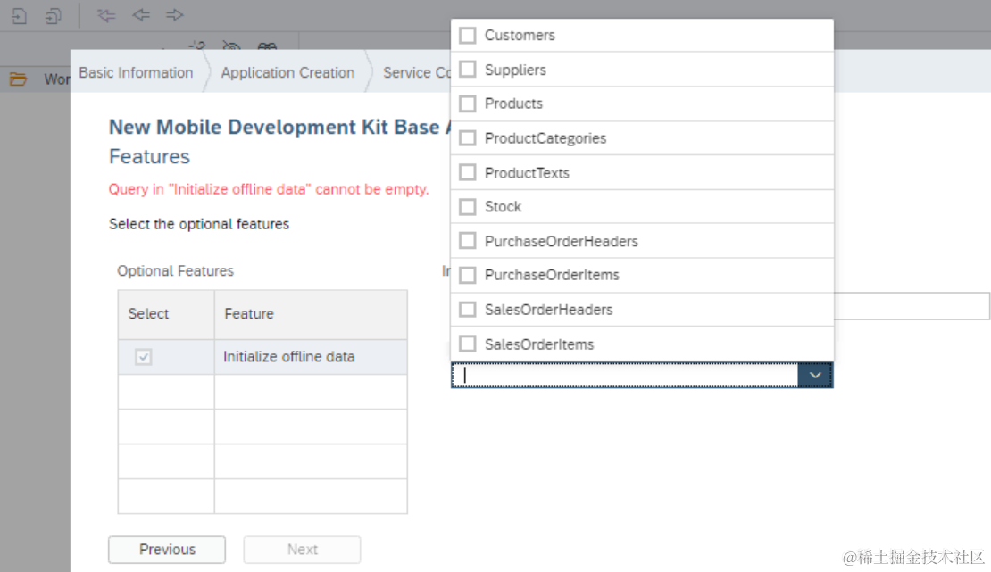991x572 pixels.
Task: Tick the Customers checkbox
Action: pyautogui.click(x=467, y=36)
